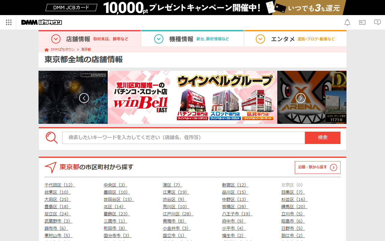Screen dimensions: 385x241
Task: Open the 練馬区（20） link
Action: pyautogui.click(x=294, y=207)
